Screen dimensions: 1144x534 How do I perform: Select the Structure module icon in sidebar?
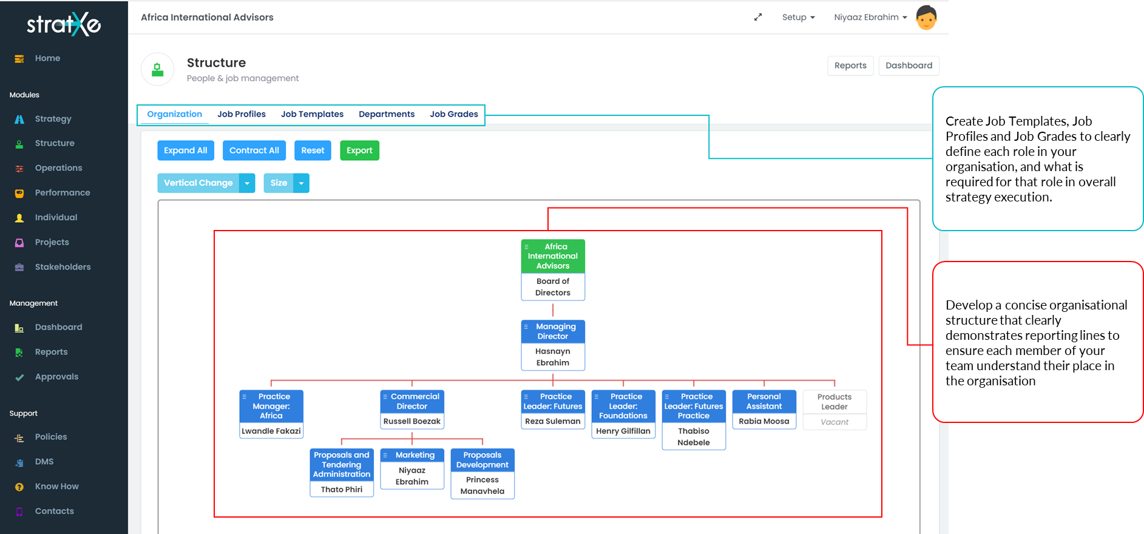[19, 144]
